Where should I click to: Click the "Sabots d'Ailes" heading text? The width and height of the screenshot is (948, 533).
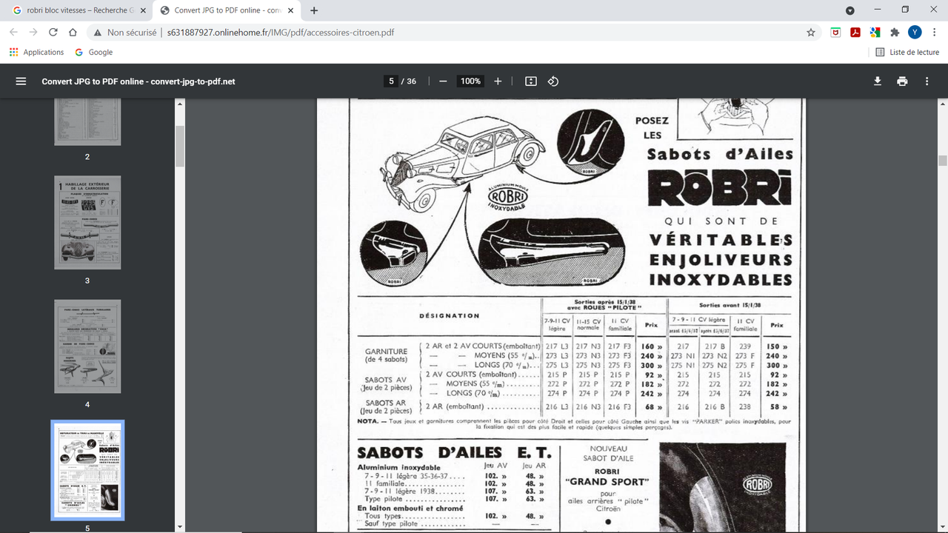point(720,154)
